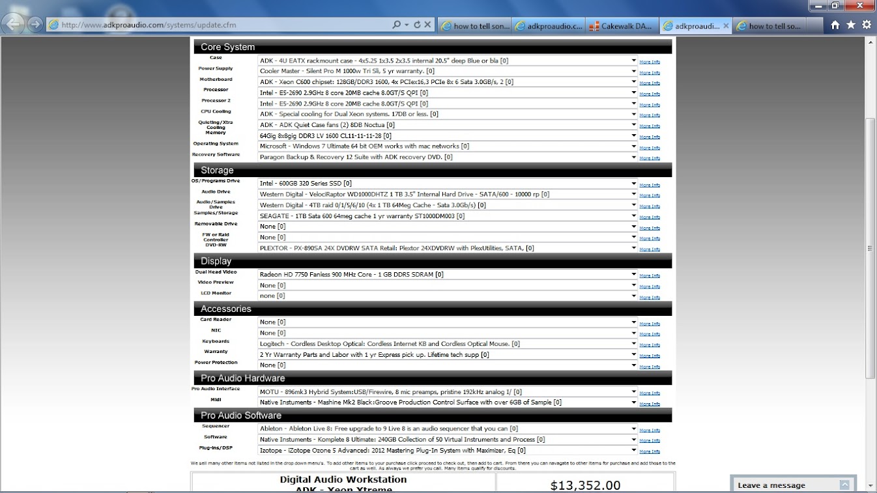Viewport: 877px width, 493px height.
Task: Stop loading with the X icon
Action: click(428, 25)
